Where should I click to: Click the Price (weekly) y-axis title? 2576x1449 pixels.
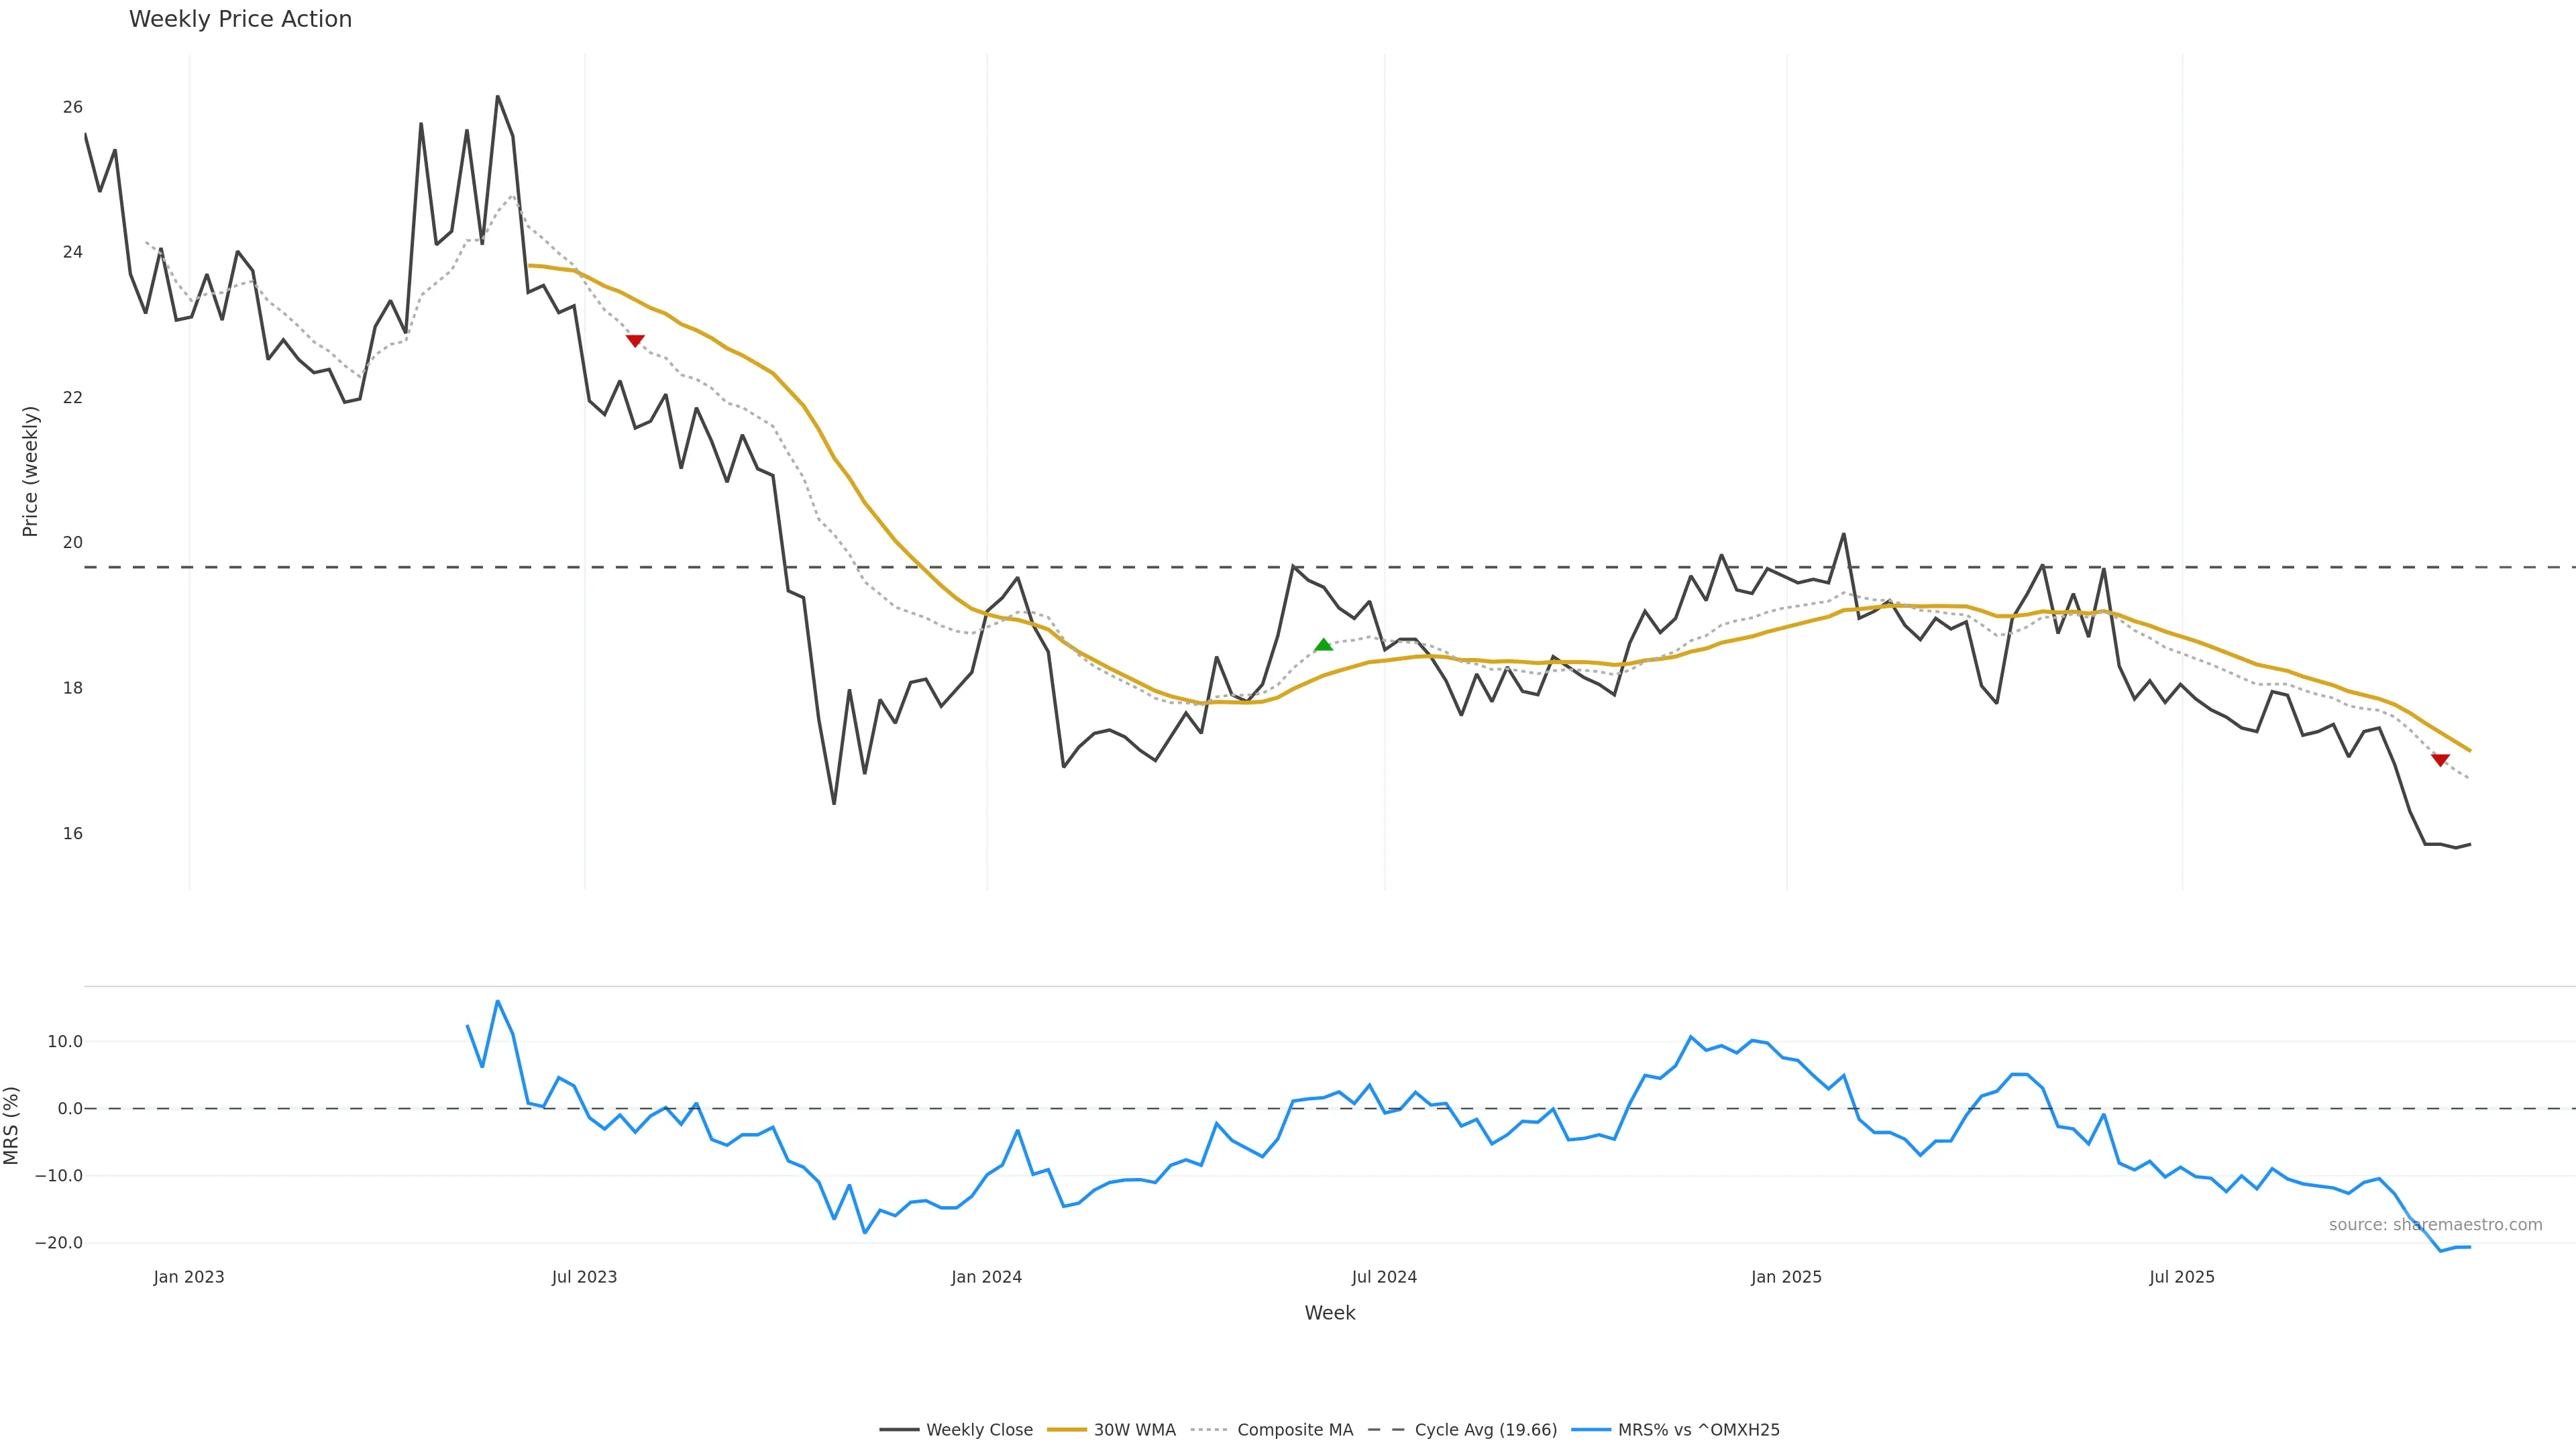pyautogui.click(x=30, y=471)
